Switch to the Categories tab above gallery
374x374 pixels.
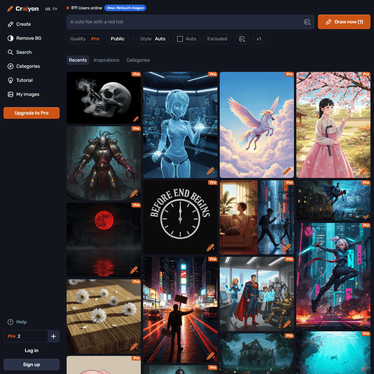138,60
